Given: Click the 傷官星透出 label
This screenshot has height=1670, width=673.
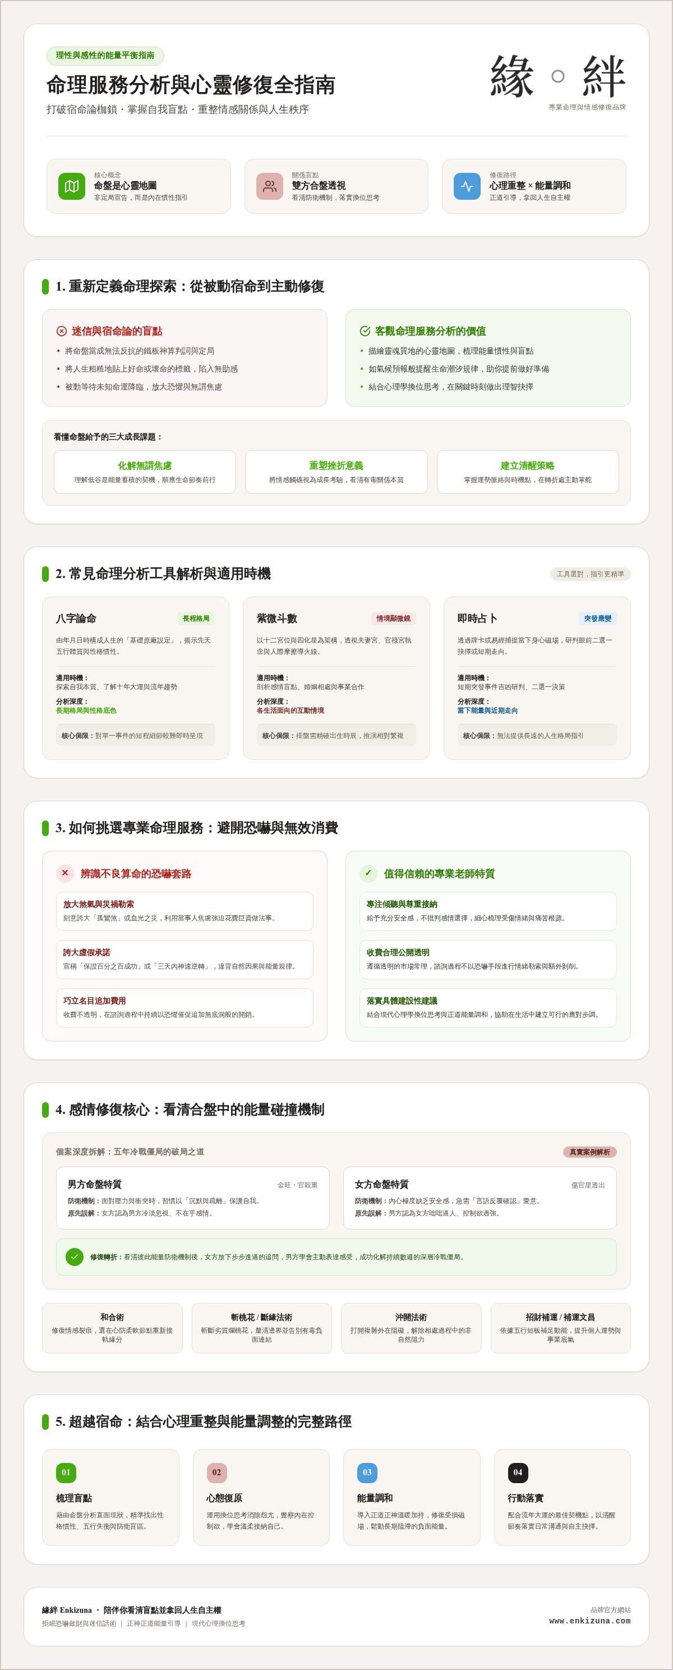Looking at the screenshot, I should [x=588, y=1185].
